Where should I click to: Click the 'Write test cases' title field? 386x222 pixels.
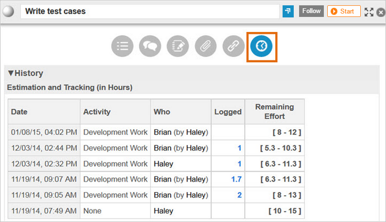tap(150, 11)
